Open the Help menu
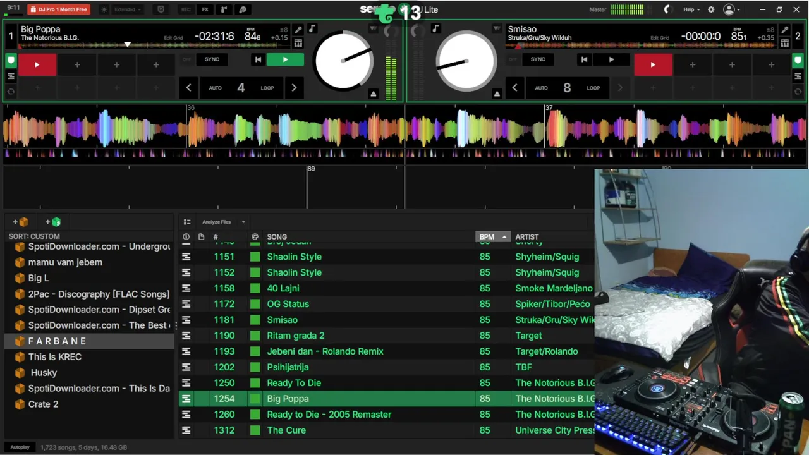The height and width of the screenshot is (455, 809). (691, 9)
